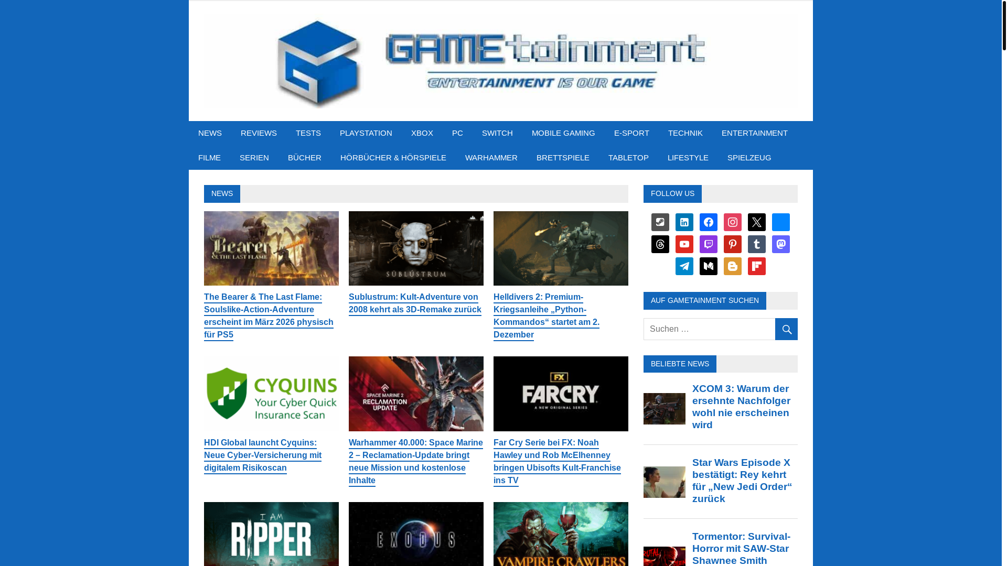Click the Far Cry FX thumbnail
1007x566 pixels.
click(x=561, y=394)
